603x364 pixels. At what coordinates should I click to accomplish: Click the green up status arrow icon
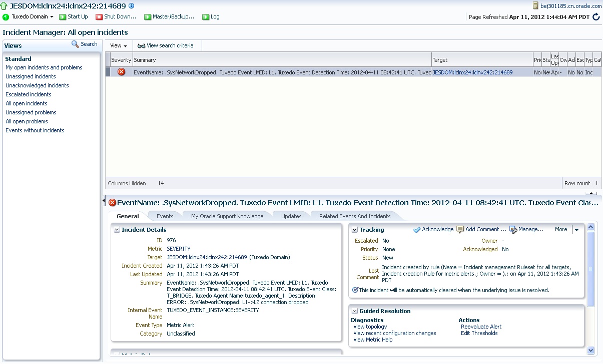pyautogui.click(x=5, y=6)
